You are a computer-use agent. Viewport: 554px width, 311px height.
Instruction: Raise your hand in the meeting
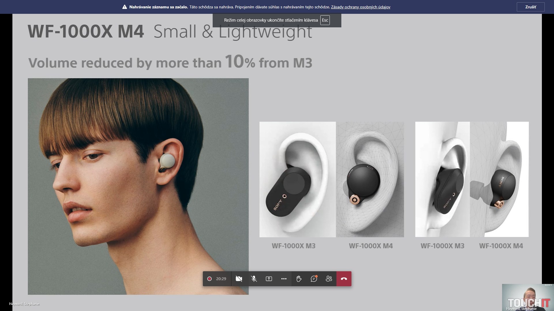click(299, 279)
